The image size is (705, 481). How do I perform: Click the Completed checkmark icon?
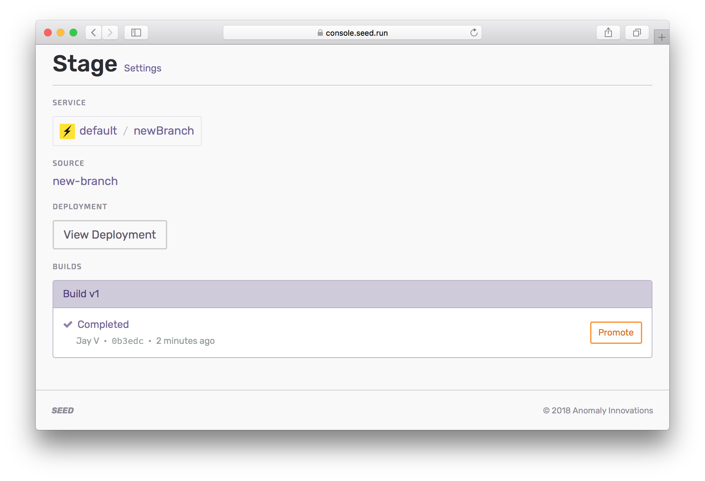68,324
